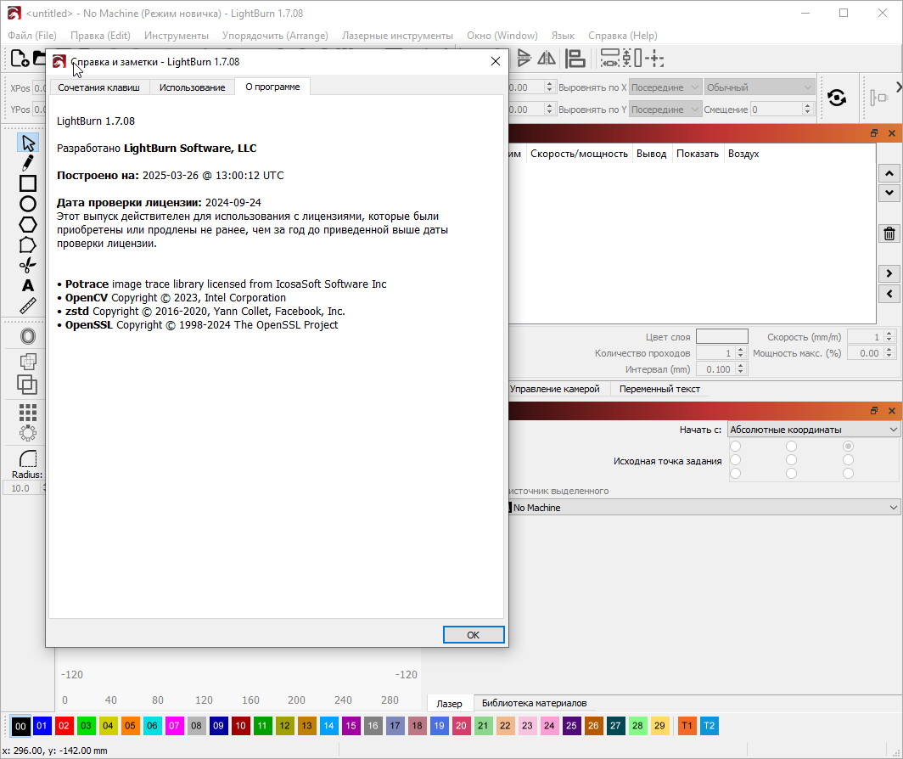Viewport: 903px width, 759px height.
Task: Open the 'Управление камерой' tab
Action: pyautogui.click(x=554, y=389)
